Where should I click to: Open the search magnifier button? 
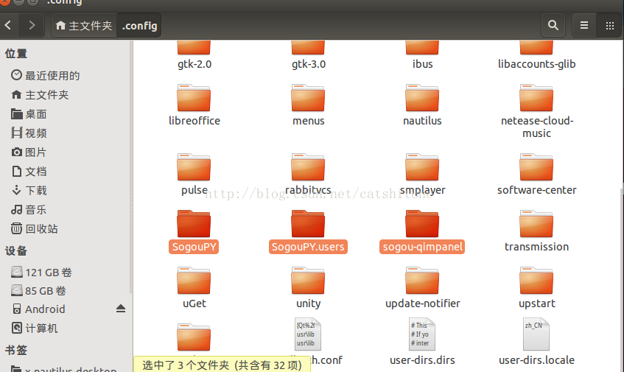click(x=553, y=26)
